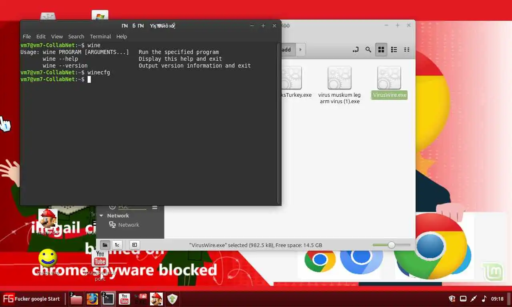Screen dimensions: 512x307
Task: Select virus muskum leg arm virus (1).exe
Action: pyautogui.click(x=340, y=85)
